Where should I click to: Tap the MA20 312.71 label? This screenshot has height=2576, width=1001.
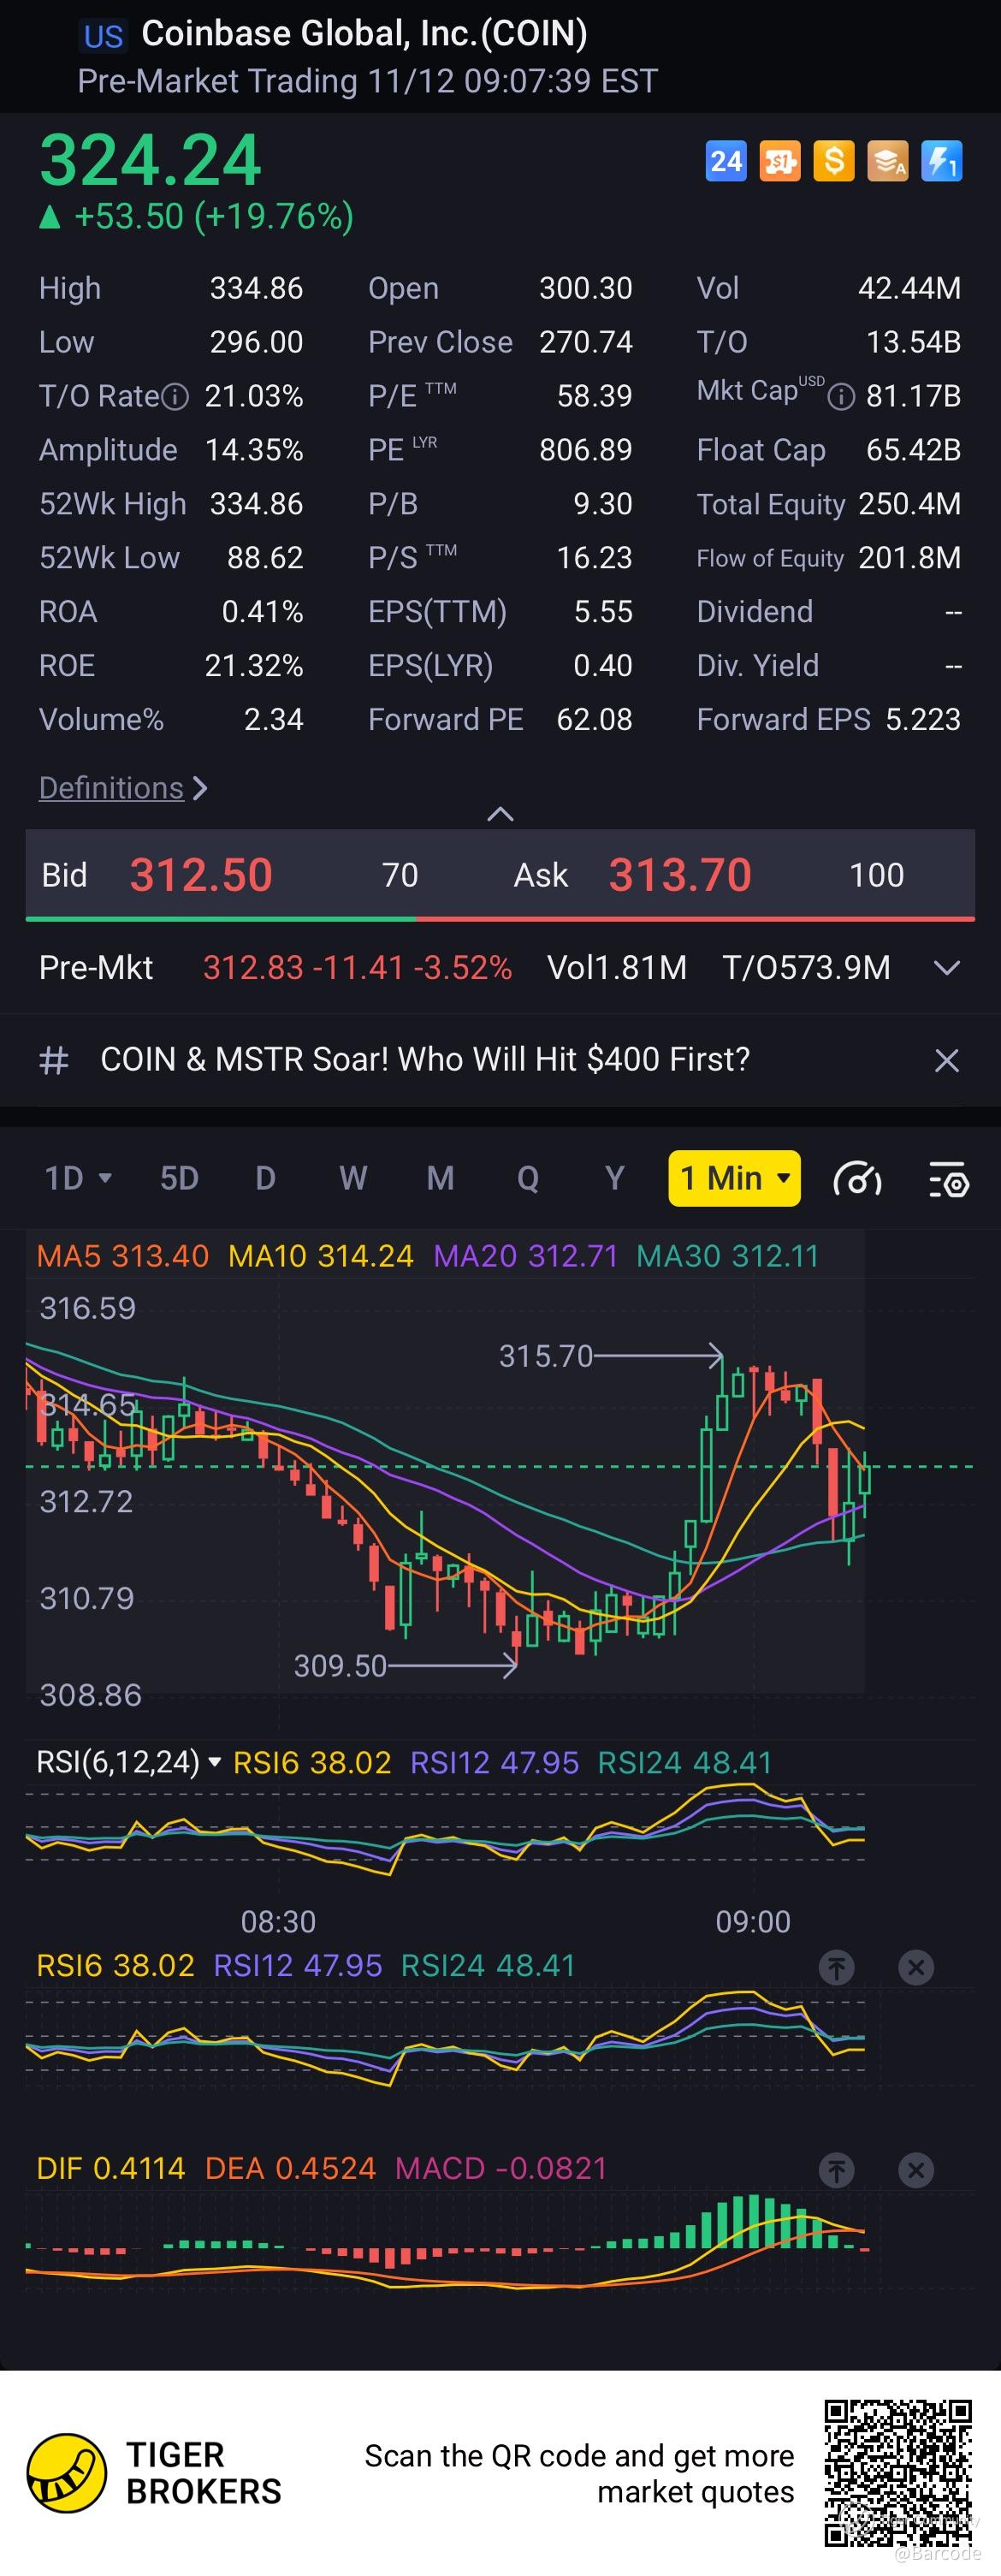[526, 1256]
